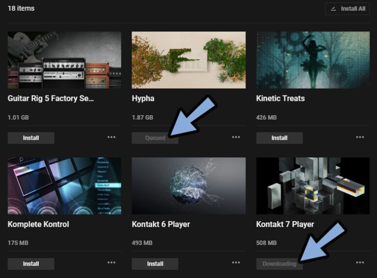The width and height of the screenshot is (377, 278).
Task: Open the Komplete Kontrol product image
Action: [x=64, y=185]
